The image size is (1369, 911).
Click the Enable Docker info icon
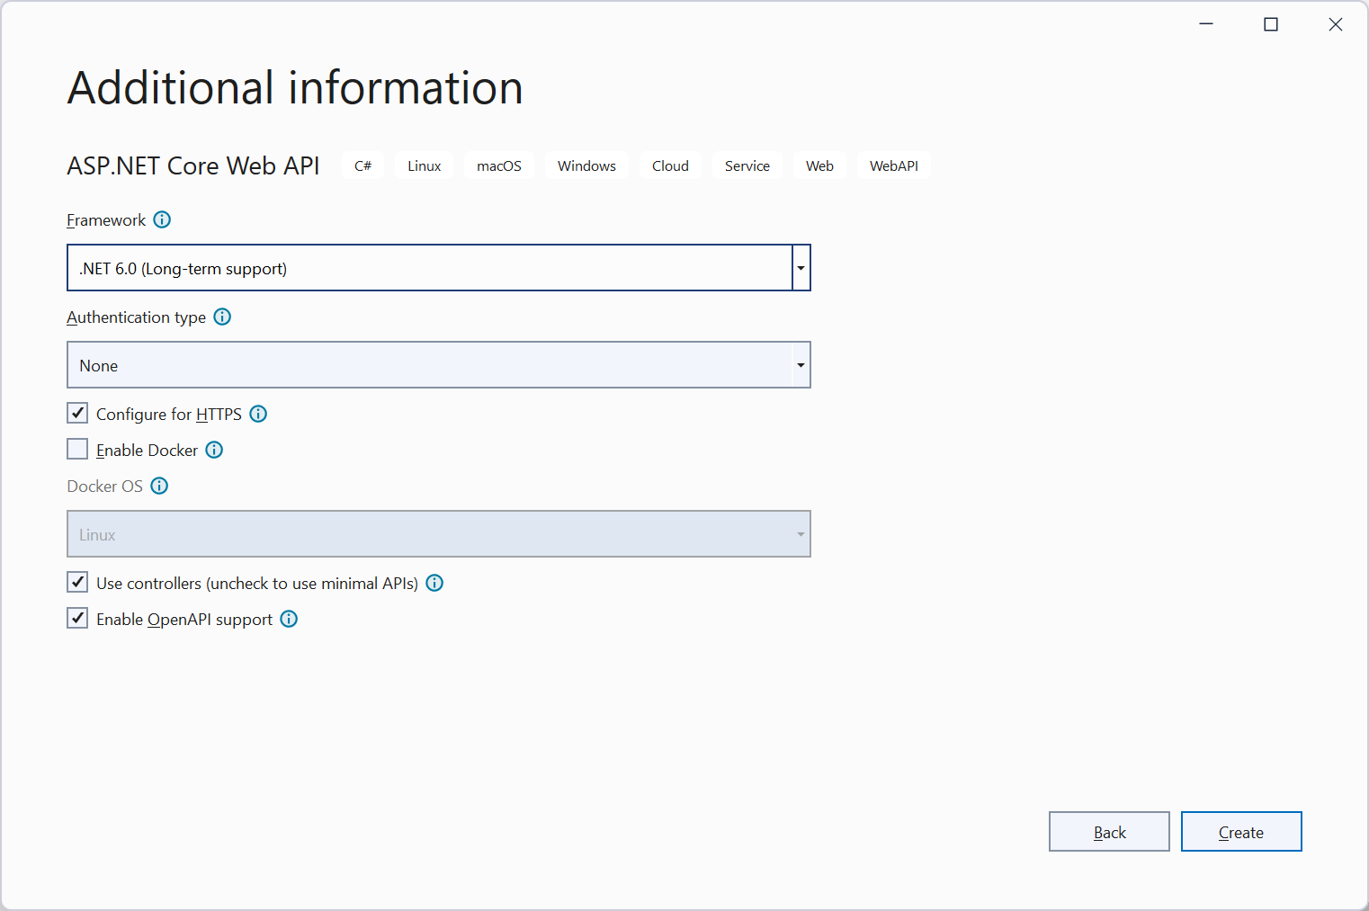[214, 450]
